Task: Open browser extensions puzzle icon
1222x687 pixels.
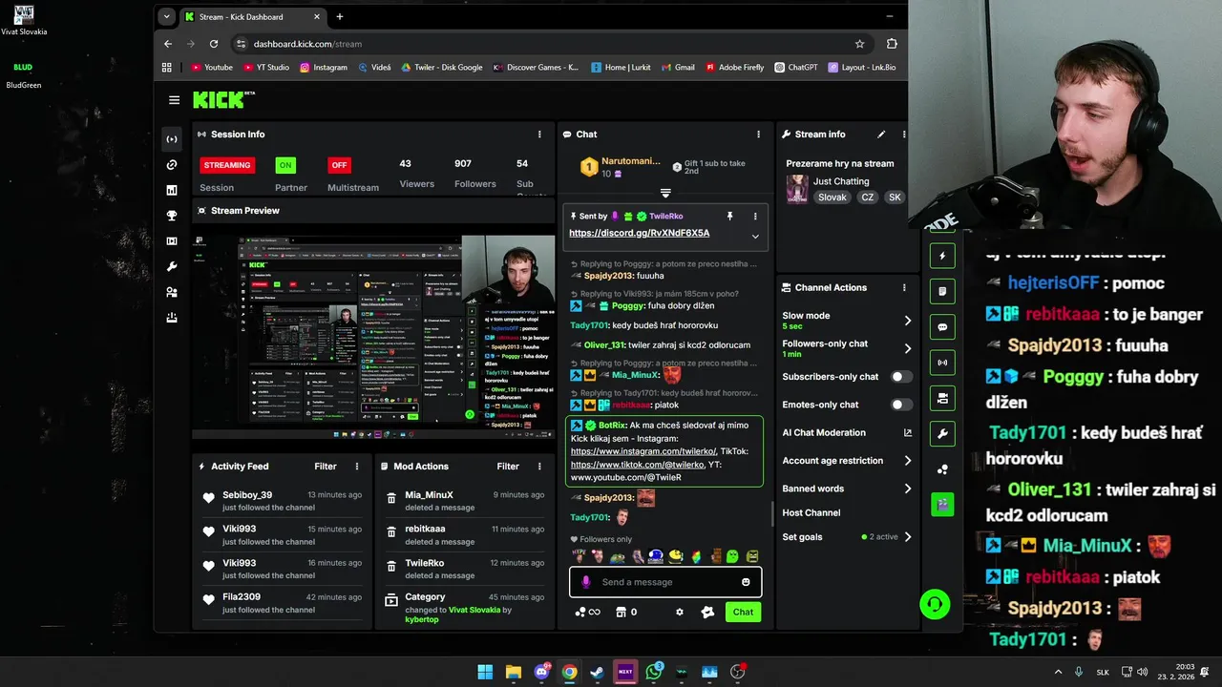Action: click(x=892, y=44)
